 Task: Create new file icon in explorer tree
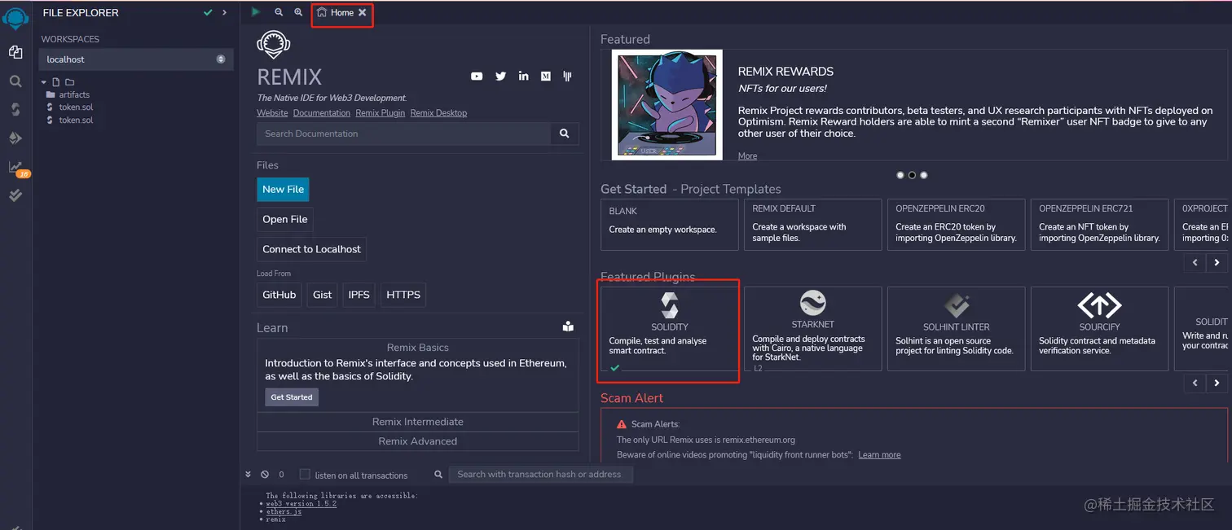pyautogui.click(x=55, y=82)
